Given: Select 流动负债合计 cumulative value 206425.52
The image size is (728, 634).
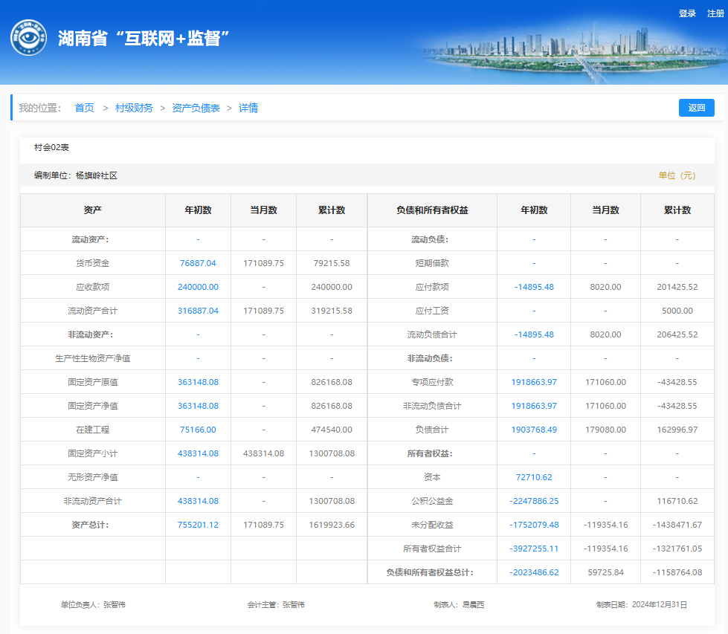Looking at the screenshot, I should coord(677,334).
